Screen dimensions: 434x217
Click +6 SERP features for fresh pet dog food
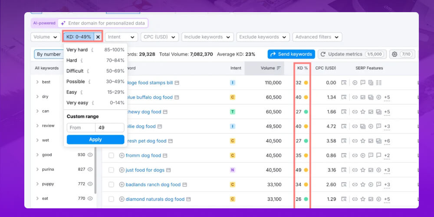click(387, 141)
